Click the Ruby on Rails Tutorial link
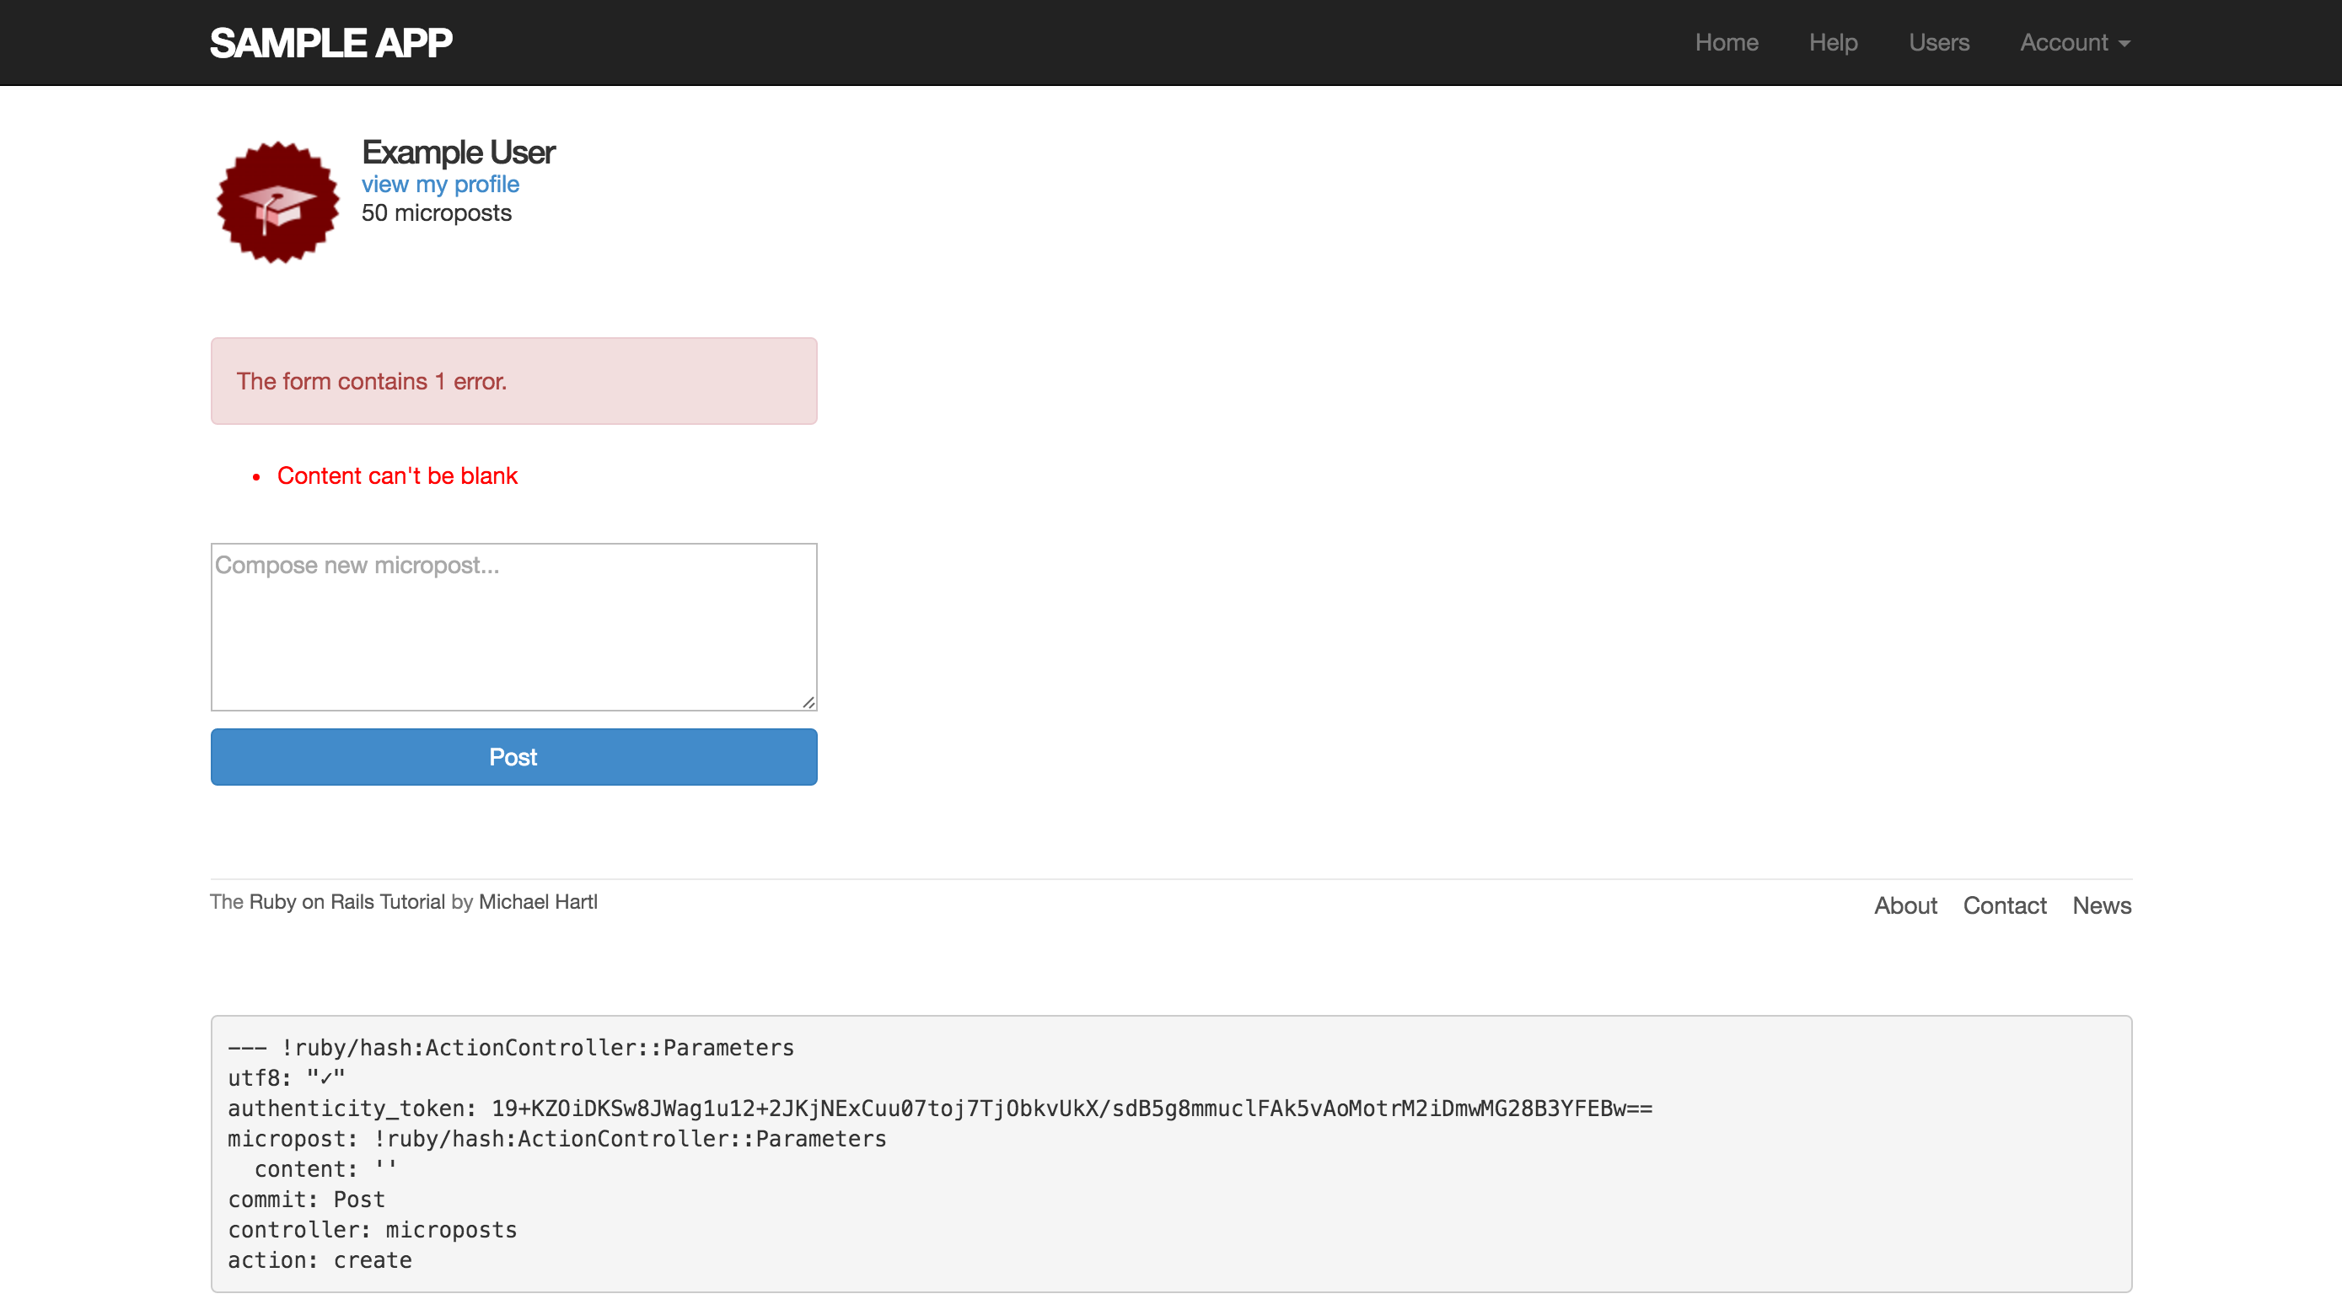Image resolution: width=2342 pixels, height=1310 pixels. pyautogui.click(x=346, y=902)
